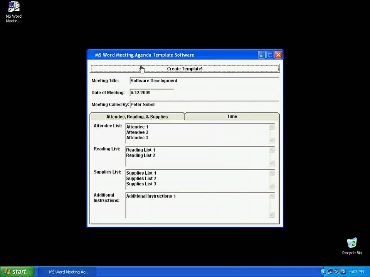Click the Reading List 2 line

[141, 155]
